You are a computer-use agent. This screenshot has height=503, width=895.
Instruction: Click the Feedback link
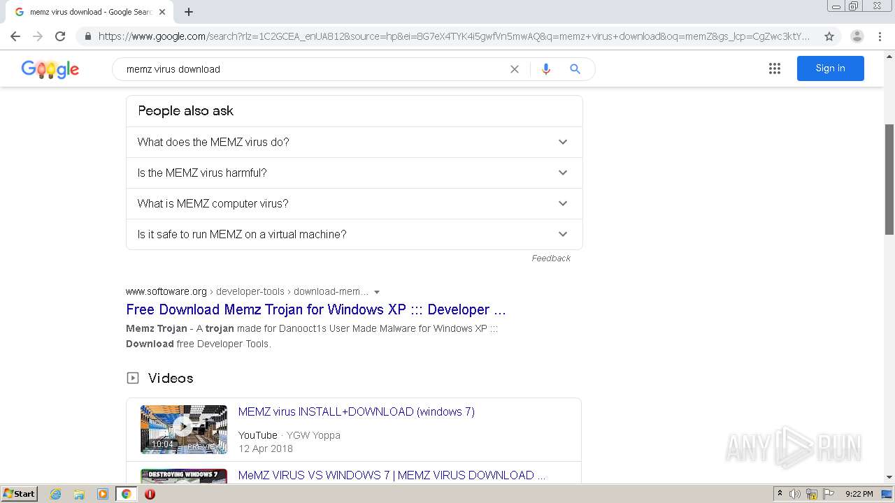(551, 258)
